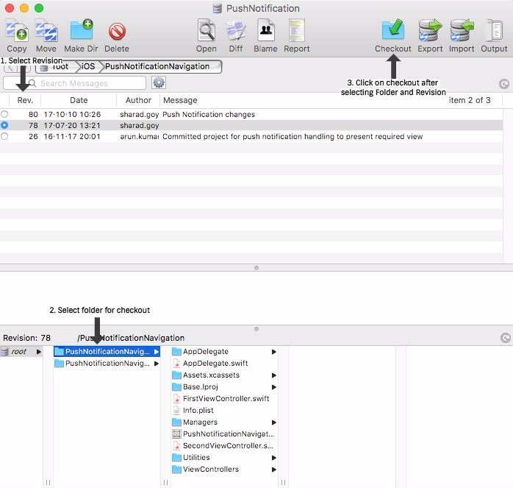Image resolution: width=513 pixels, height=488 pixels.
Task: Open the Diff tool
Action: tap(235, 31)
